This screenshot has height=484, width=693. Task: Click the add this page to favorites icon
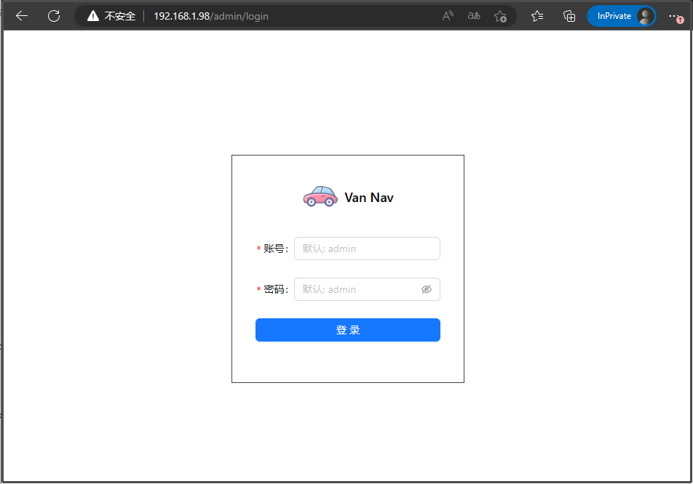point(501,15)
